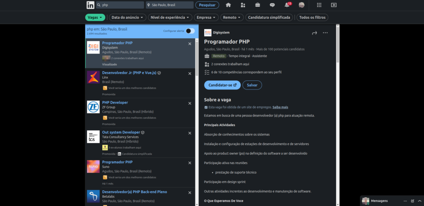Open the PHP Developer job title
This screenshot has width=424, height=206.
(x=115, y=103)
